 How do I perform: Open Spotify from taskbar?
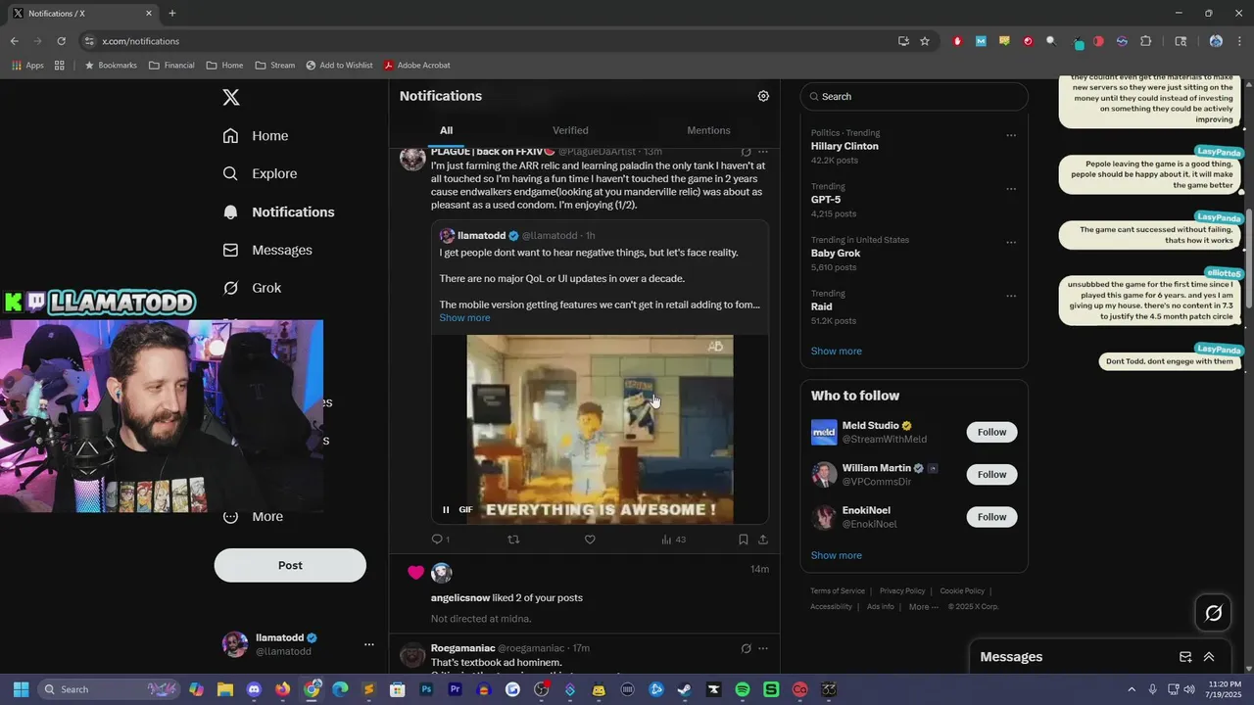(743, 689)
